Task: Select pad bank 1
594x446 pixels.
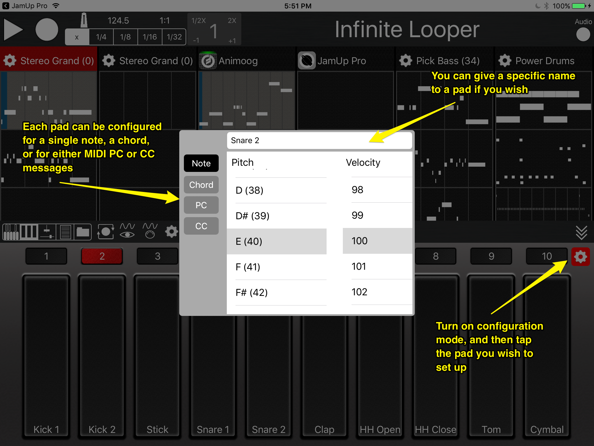Action: click(x=46, y=256)
